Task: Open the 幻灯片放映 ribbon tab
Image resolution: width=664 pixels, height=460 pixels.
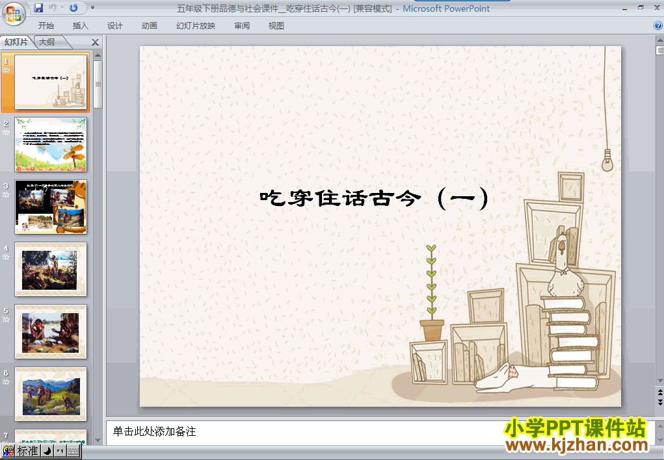Action: coord(196,26)
